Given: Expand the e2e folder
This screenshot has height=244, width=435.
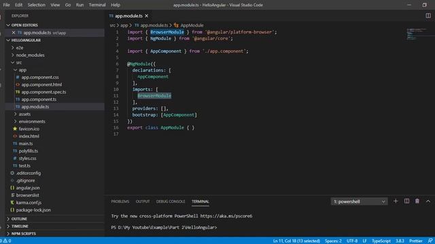Looking at the screenshot, I should pyautogui.click(x=20, y=47).
